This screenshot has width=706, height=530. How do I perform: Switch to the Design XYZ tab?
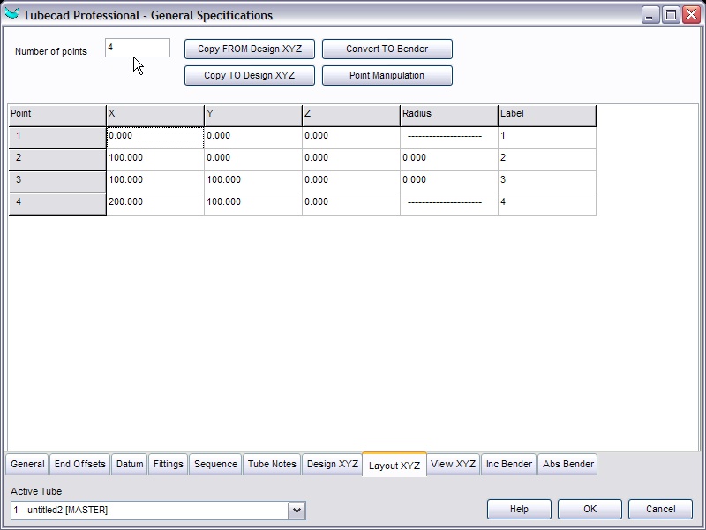(332, 464)
